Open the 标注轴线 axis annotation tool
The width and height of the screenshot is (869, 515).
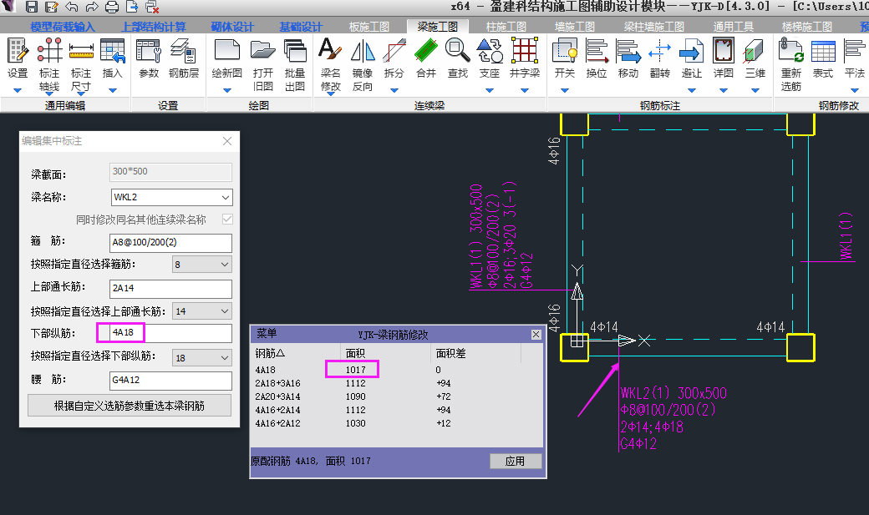point(49,51)
